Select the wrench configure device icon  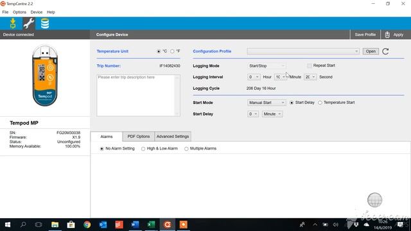coord(28,24)
